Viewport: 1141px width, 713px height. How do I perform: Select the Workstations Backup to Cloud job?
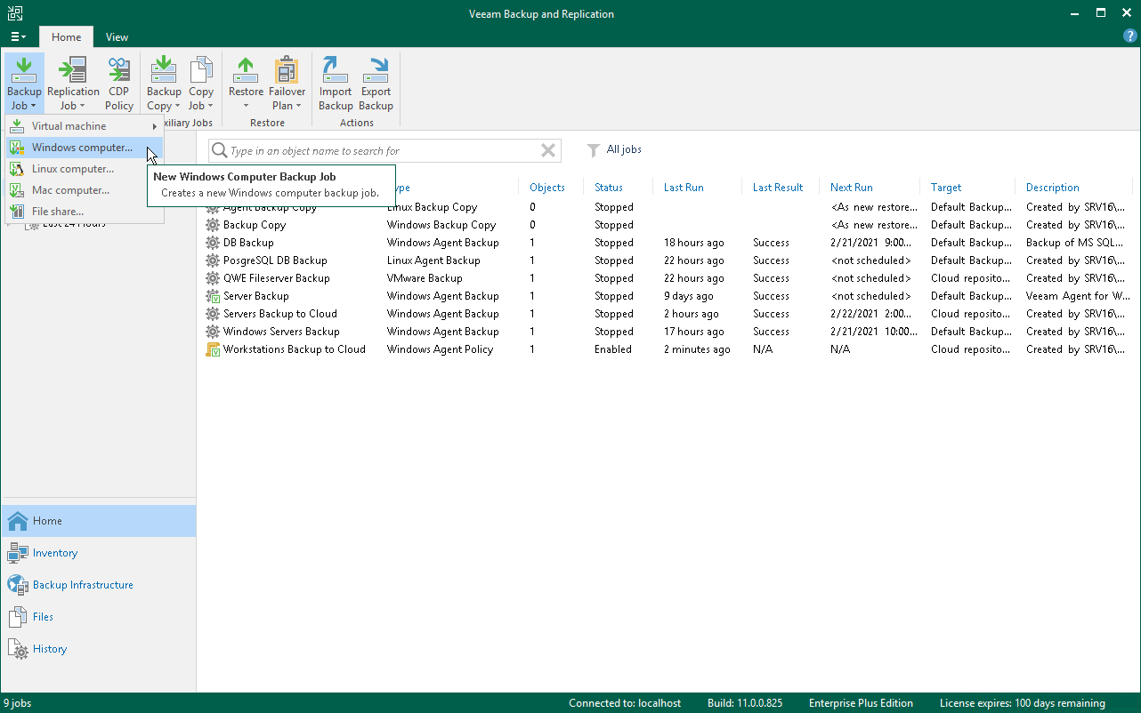coord(294,349)
